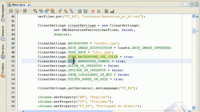The width and height of the screenshot is (200, 112).
Task: Click the vertical scrollbar down arrow
Action: [194, 108]
